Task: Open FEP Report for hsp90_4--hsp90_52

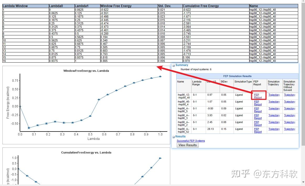Action: tap(258, 130)
